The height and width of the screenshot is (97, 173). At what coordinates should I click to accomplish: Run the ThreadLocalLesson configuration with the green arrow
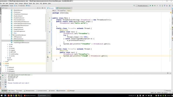(150, 6)
